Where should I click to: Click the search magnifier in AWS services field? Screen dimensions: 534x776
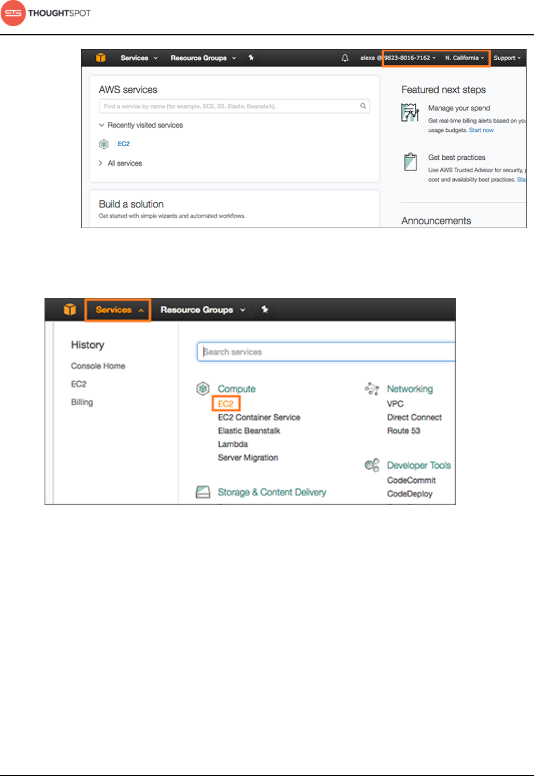click(x=363, y=106)
